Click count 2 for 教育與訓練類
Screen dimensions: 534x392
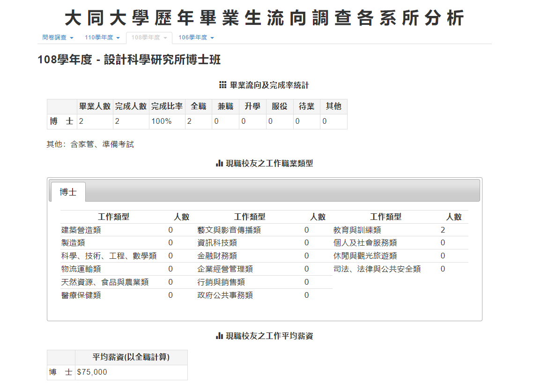[443, 230]
